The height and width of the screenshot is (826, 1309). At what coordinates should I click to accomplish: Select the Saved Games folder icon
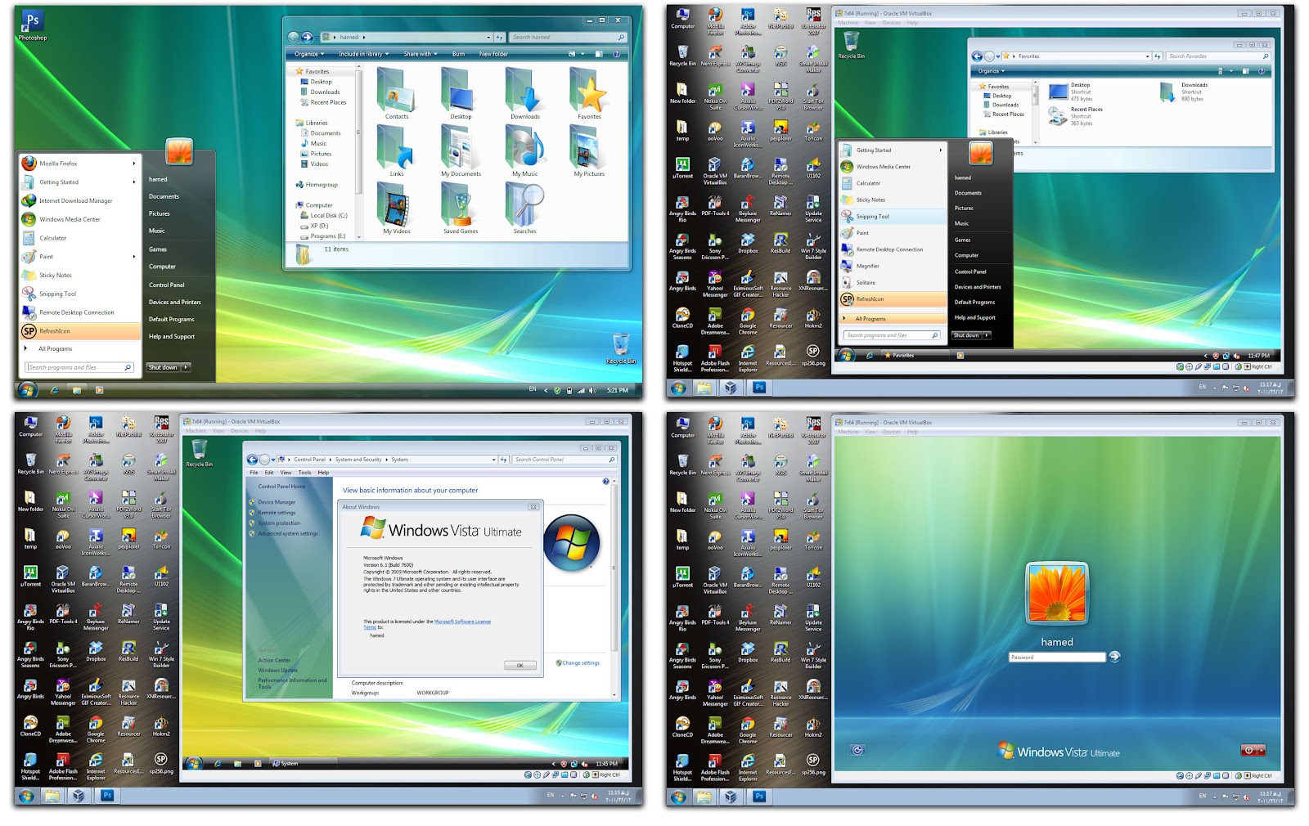pyautogui.click(x=461, y=208)
